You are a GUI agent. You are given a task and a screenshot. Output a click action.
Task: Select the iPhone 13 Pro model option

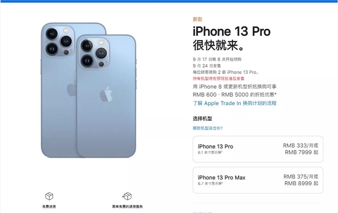258,149
